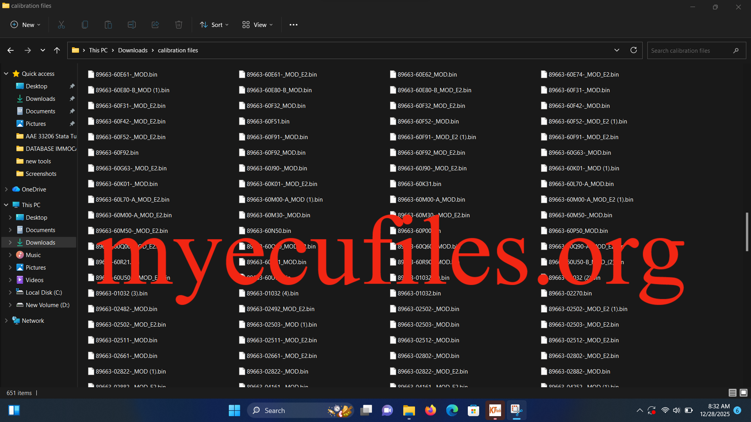This screenshot has width=751, height=422.
Task: Click the Share icon in toolbar
Action: pyautogui.click(x=155, y=25)
